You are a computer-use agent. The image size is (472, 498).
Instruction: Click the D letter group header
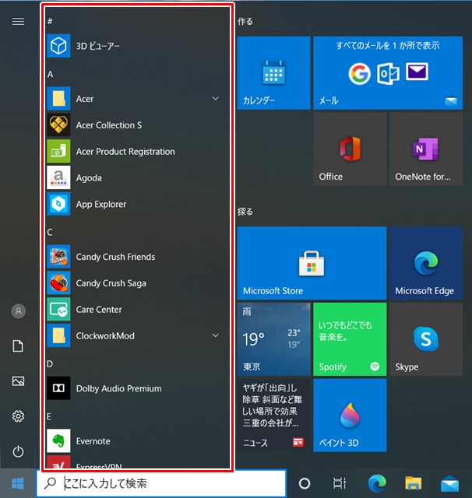(x=50, y=364)
